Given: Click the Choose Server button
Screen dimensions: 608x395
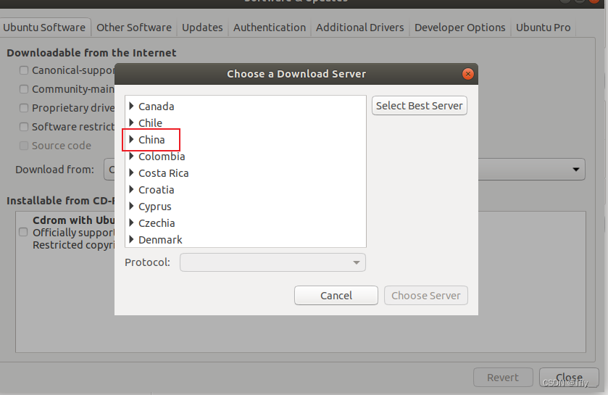Looking at the screenshot, I should (x=426, y=296).
